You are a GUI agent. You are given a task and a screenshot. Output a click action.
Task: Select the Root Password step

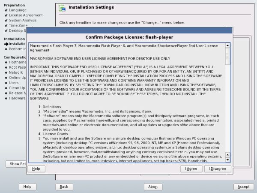click(x=18, y=67)
